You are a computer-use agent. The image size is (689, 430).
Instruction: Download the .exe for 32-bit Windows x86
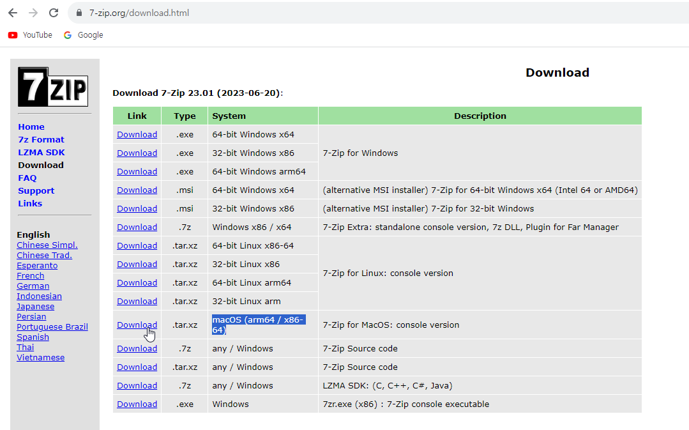[x=137, y=153]
